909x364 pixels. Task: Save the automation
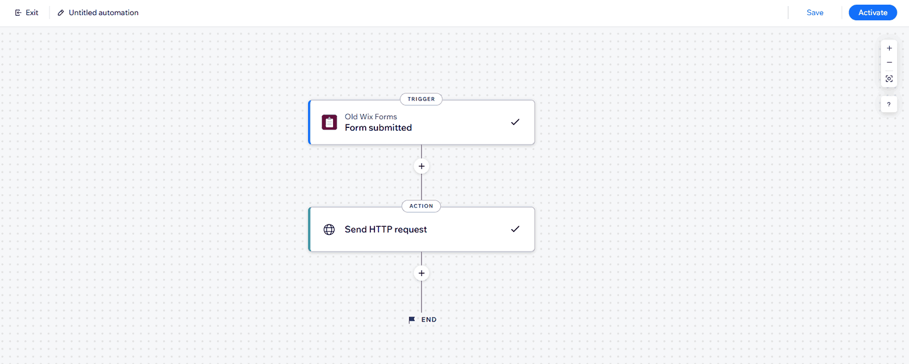pyautogui.click(x=815, y=13)
